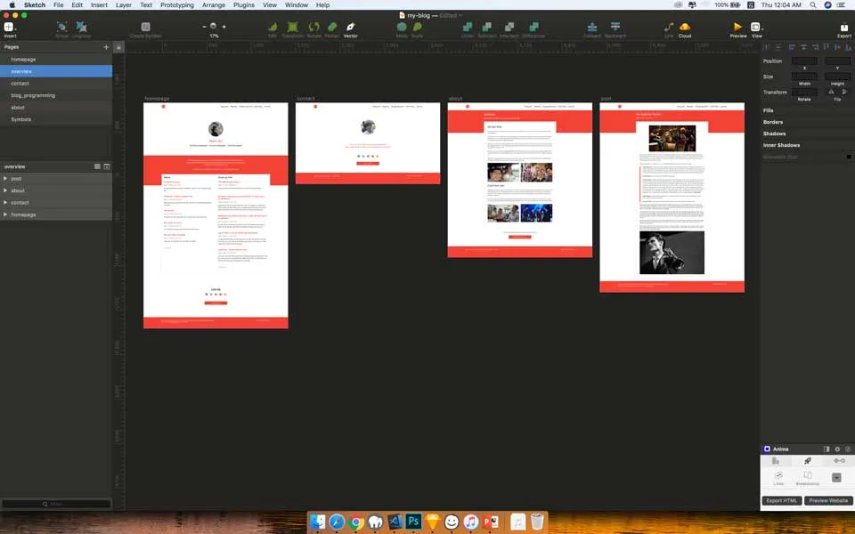Select the Vector tool in toolbar
855x534 pixels.
351,28
